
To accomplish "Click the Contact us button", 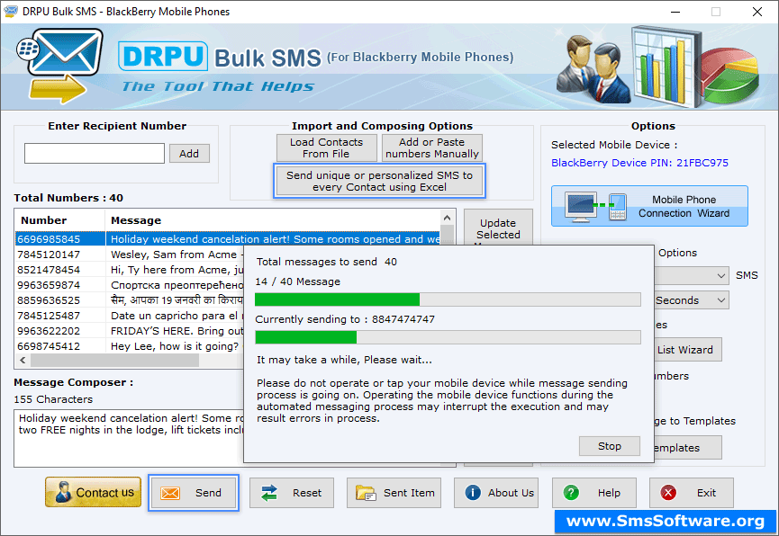I will [93, 492].
